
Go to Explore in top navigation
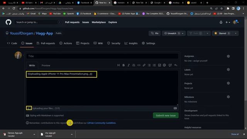click(113, 22)
